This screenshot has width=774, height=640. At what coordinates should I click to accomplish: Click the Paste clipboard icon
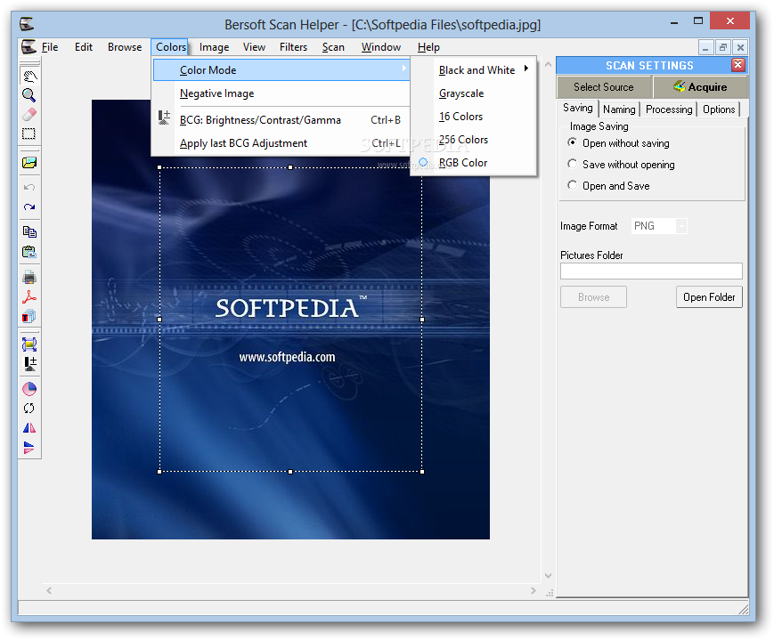click(29, 252)
